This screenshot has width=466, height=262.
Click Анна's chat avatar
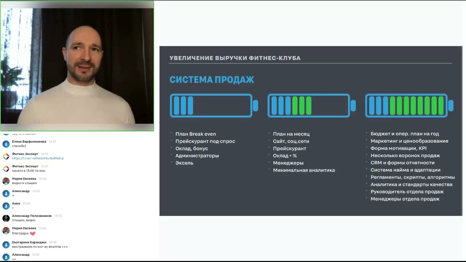coord(6,206)
